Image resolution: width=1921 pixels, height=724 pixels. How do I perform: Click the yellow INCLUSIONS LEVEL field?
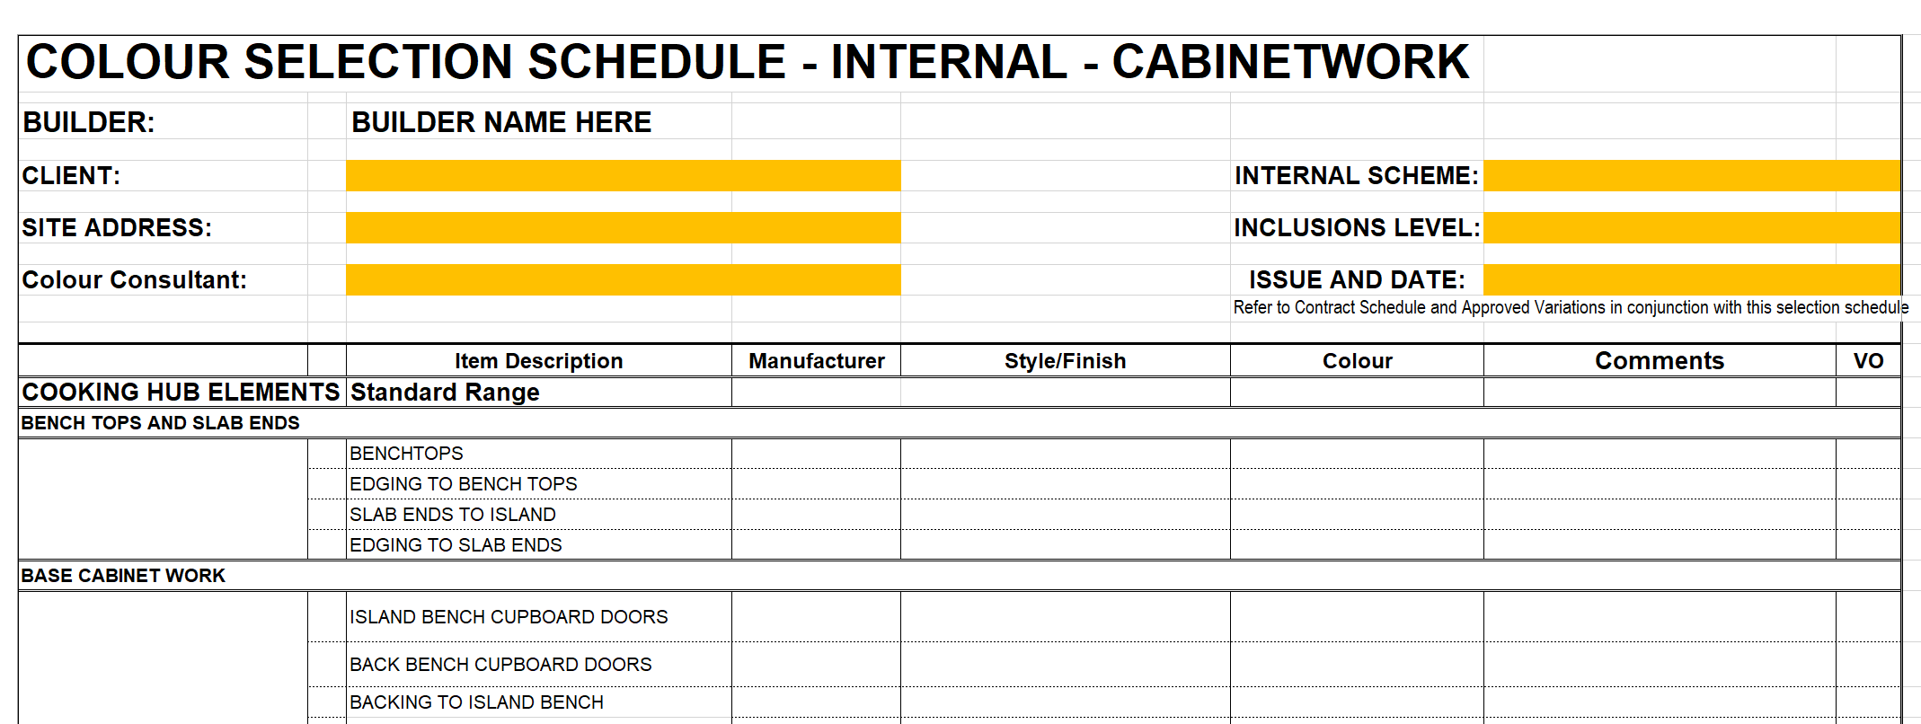[x=1691, y=228]
